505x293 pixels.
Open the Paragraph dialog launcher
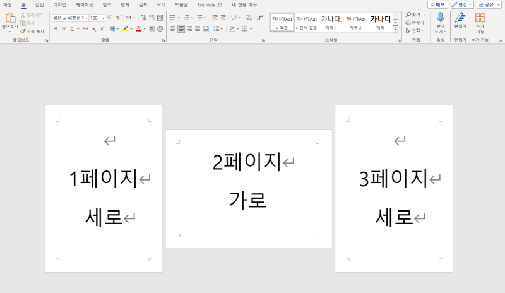tap(263, 40)
